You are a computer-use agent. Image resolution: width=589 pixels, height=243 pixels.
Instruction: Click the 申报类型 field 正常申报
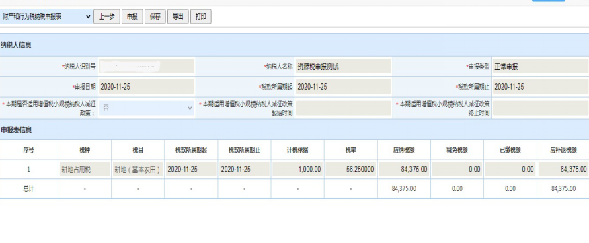[541, 66]
